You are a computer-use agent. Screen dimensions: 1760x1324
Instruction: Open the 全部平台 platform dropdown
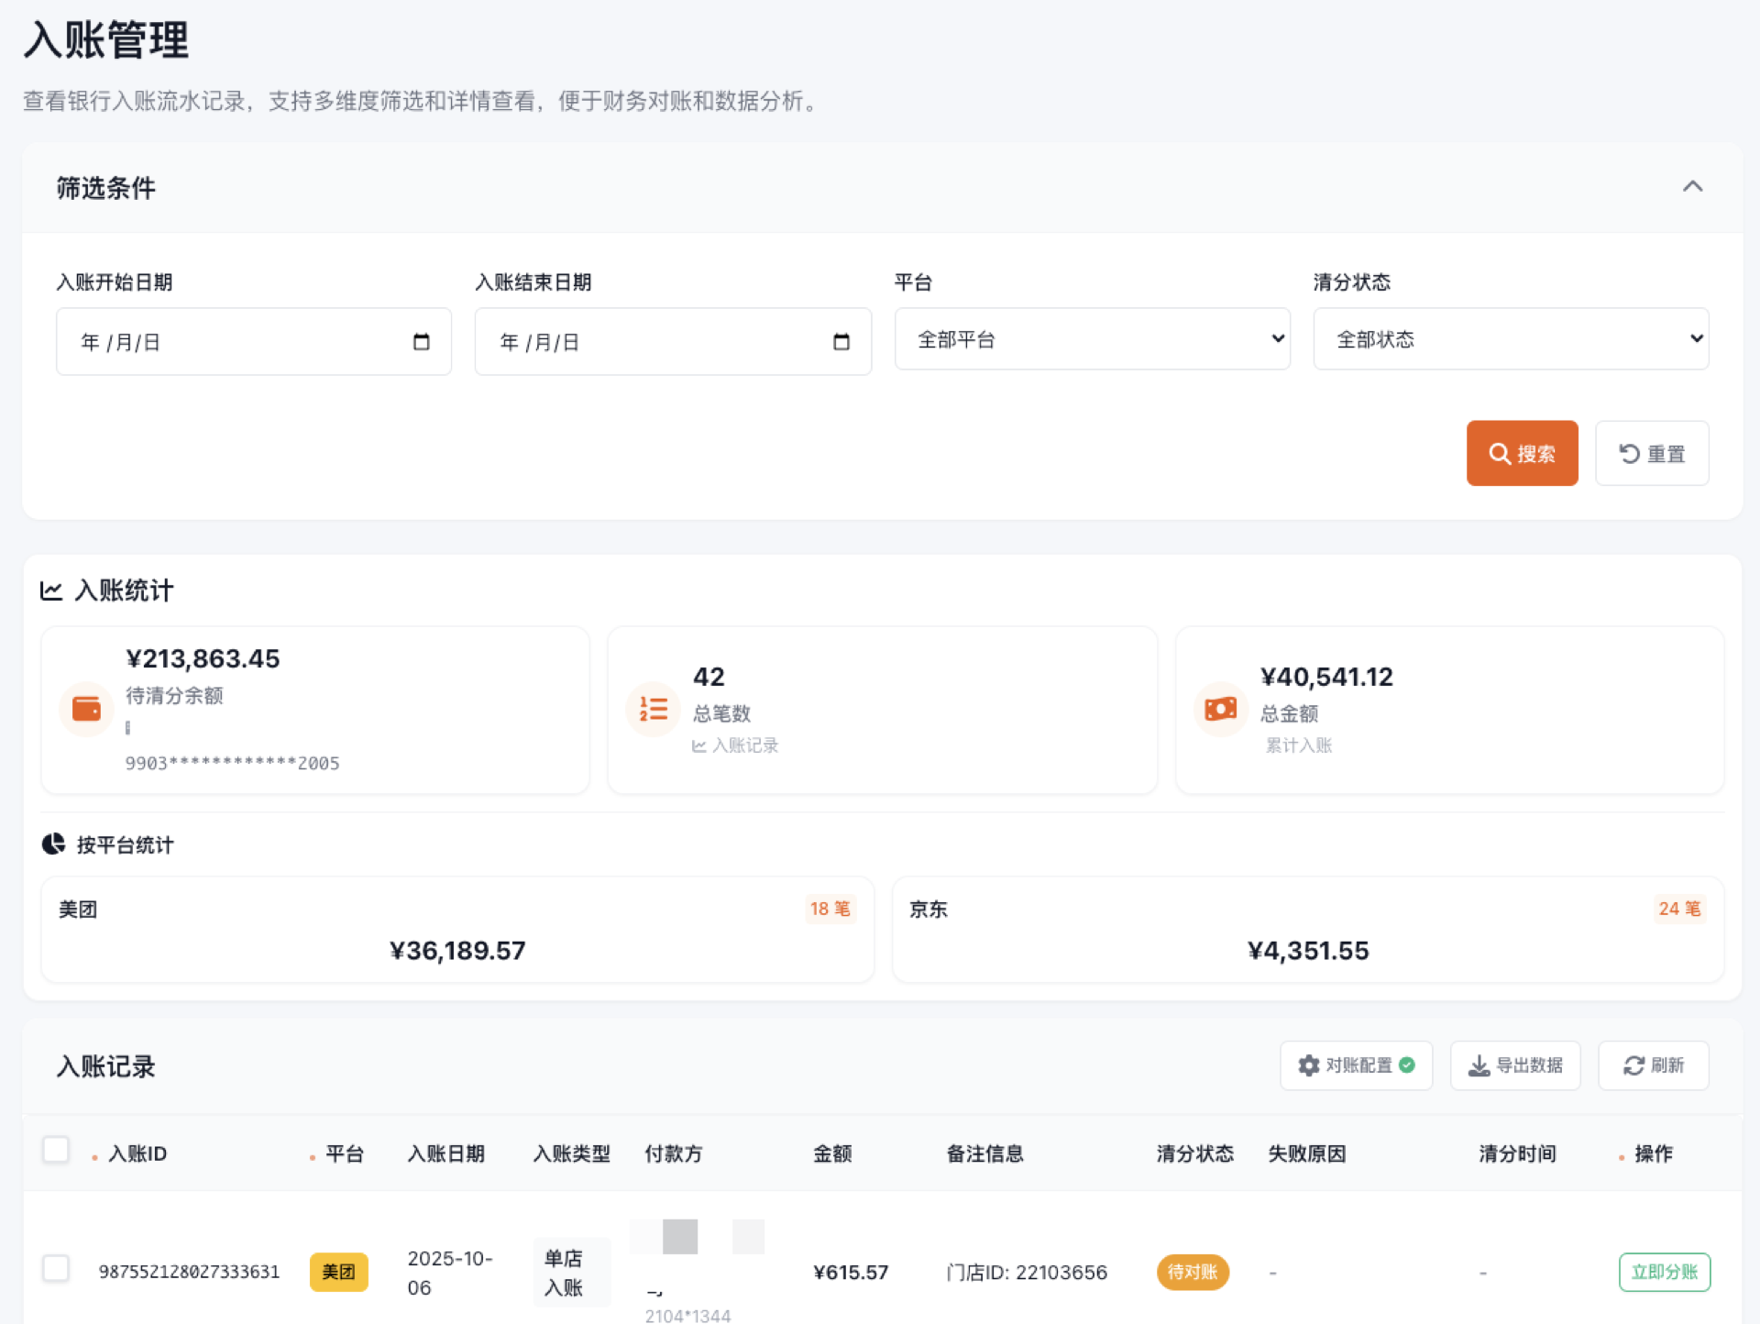1092,339
